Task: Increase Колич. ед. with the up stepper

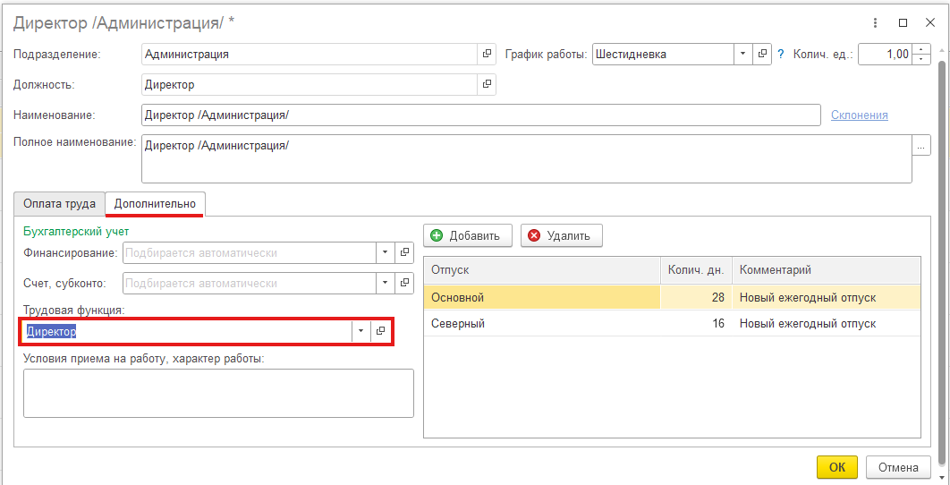Action: (x=920, y=50)
